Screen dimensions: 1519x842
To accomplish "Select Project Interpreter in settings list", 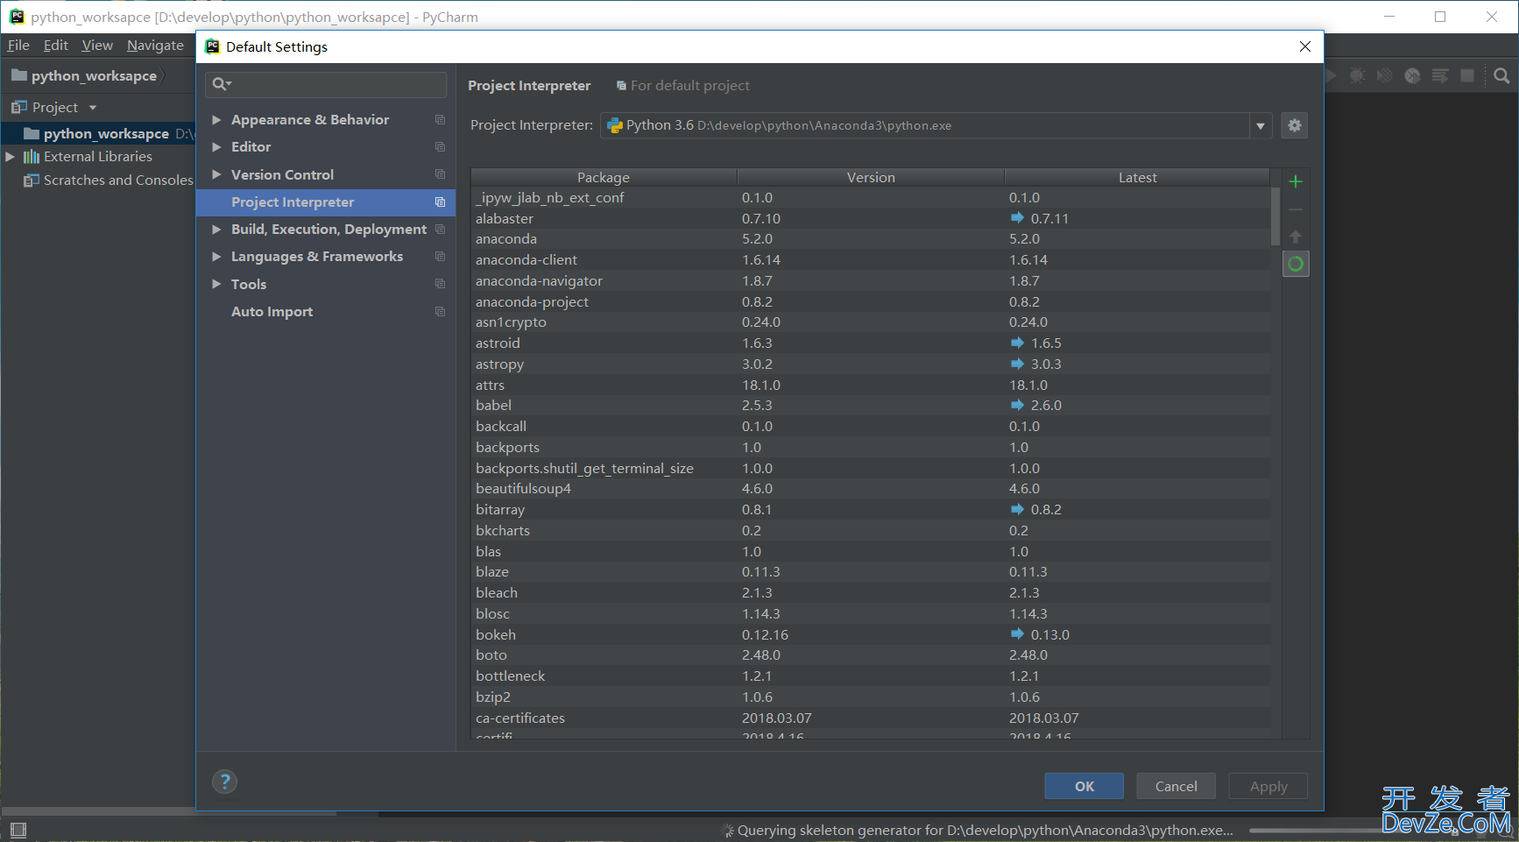I will [326, 202].
